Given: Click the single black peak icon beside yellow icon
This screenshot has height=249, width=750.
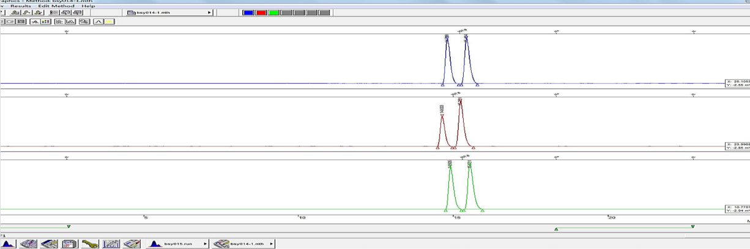Looking at the screenshot, I should point(98,21).
